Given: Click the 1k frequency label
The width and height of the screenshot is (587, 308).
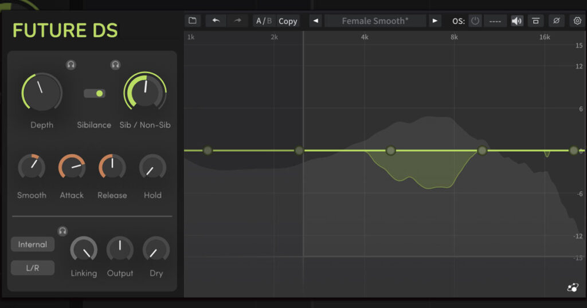Looking at the screenshot, I should [191, 37].
